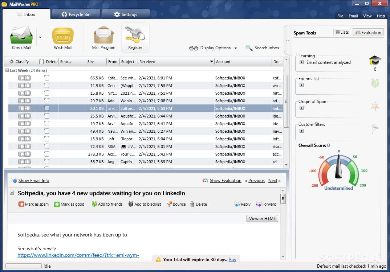Open the Check Mail dropdown arrow

click(40, 37)
